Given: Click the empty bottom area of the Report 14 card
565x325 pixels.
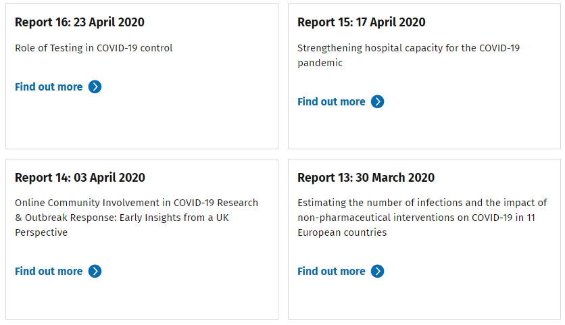Looking at the screenshot, I should (142, 299).
